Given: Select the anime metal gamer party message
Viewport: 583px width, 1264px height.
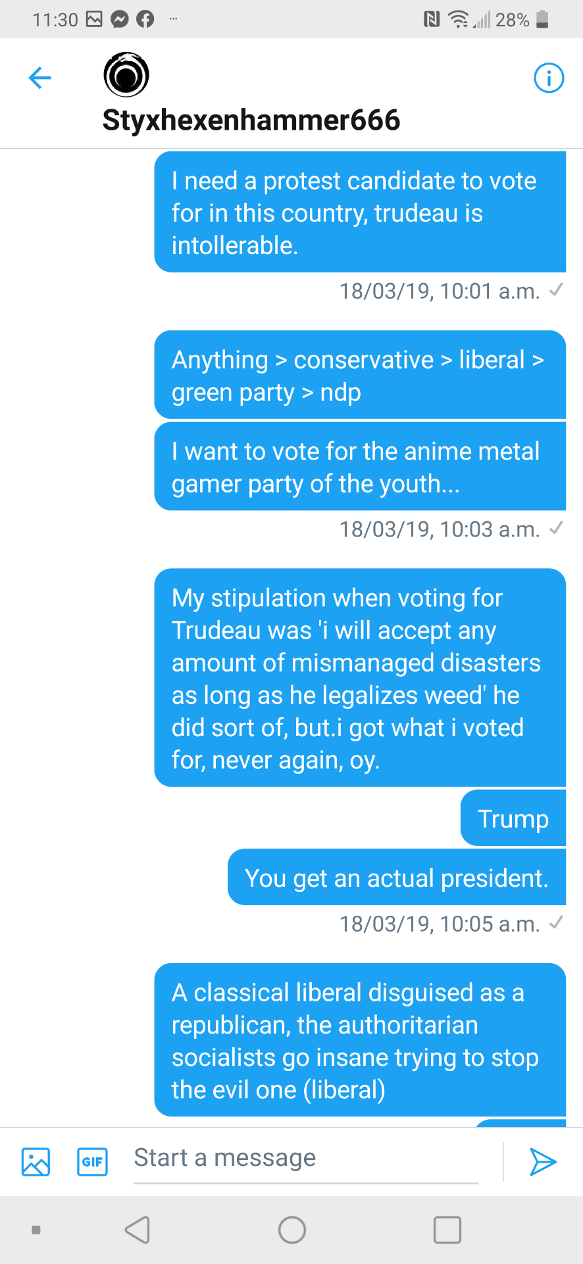Looking at the screenshot, I should click(x=360, y=467).
